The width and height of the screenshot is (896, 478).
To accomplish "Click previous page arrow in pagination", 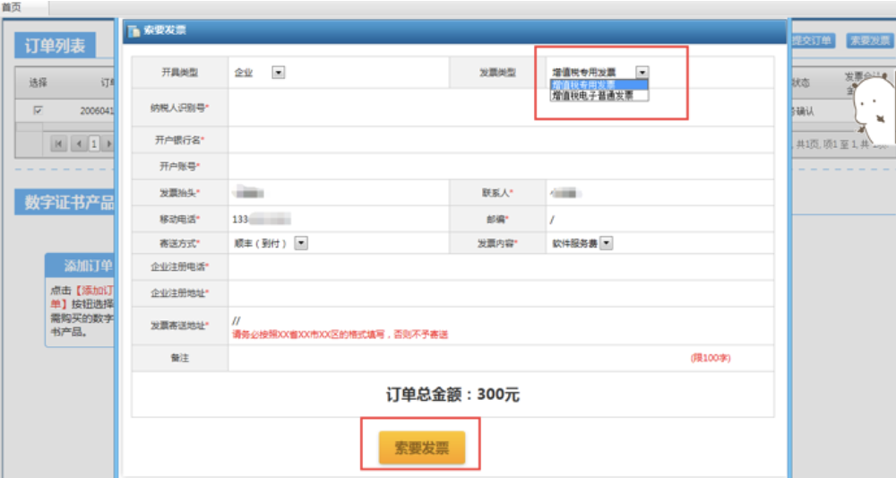I will tap(78, 143).
